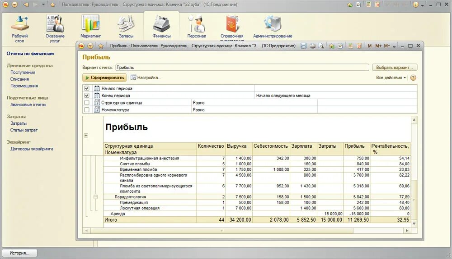Expand the report header with plus box
The width and height of the screenshot is (452, 259).
[x=86, y=136]
